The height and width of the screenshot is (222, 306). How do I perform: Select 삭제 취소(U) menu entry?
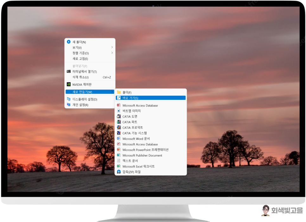[90, 77]
